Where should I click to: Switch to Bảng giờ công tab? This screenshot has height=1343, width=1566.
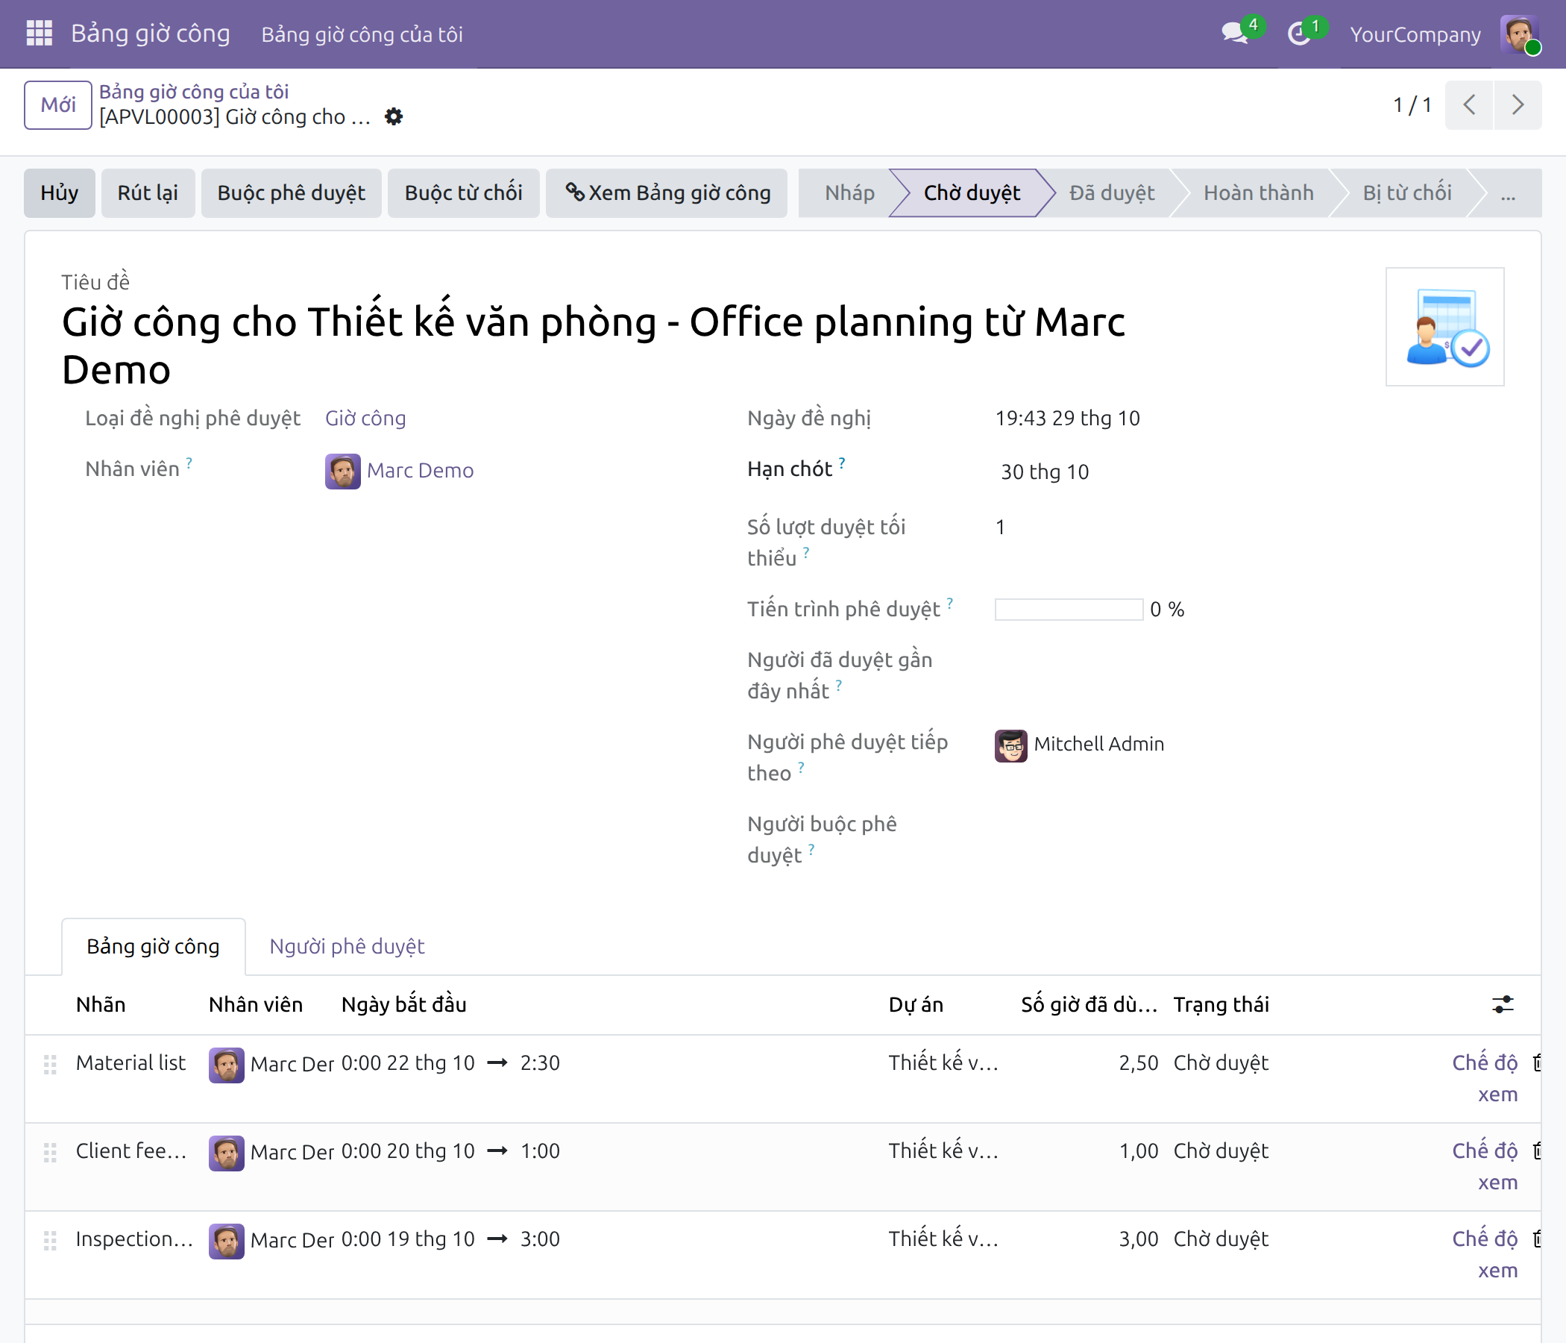coord(154,946)
